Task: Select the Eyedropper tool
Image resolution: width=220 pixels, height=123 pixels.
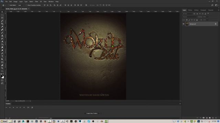Action: [2, 27]
